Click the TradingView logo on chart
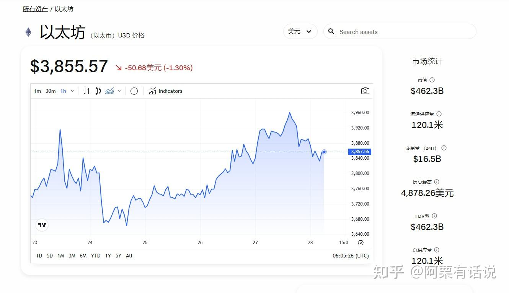Viewport: 509px width, 293px height. pos(42,225)
